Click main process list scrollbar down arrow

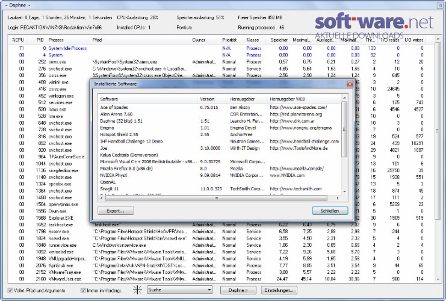point(438,279)
